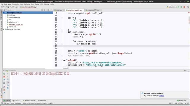Image resolution: width=190 pixels, height=106 pixels.
Task: Open Project panel settings gear
Action: click(x=48, y=10)
